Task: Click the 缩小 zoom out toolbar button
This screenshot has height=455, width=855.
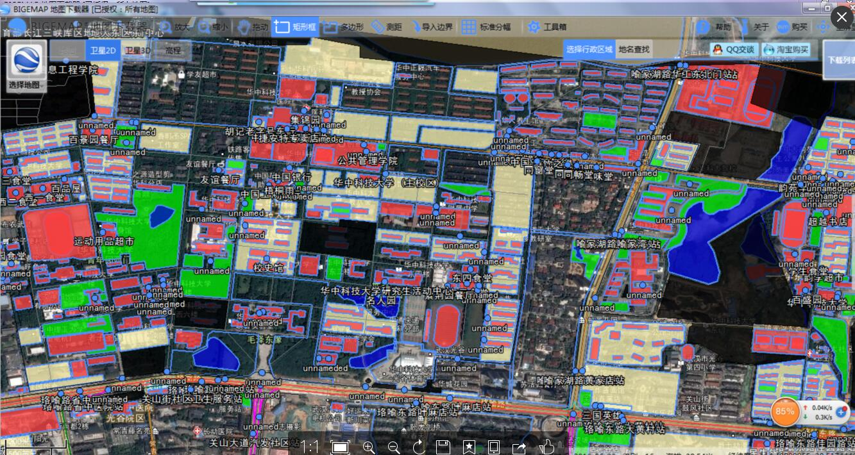Action: [x=213, y=27]
